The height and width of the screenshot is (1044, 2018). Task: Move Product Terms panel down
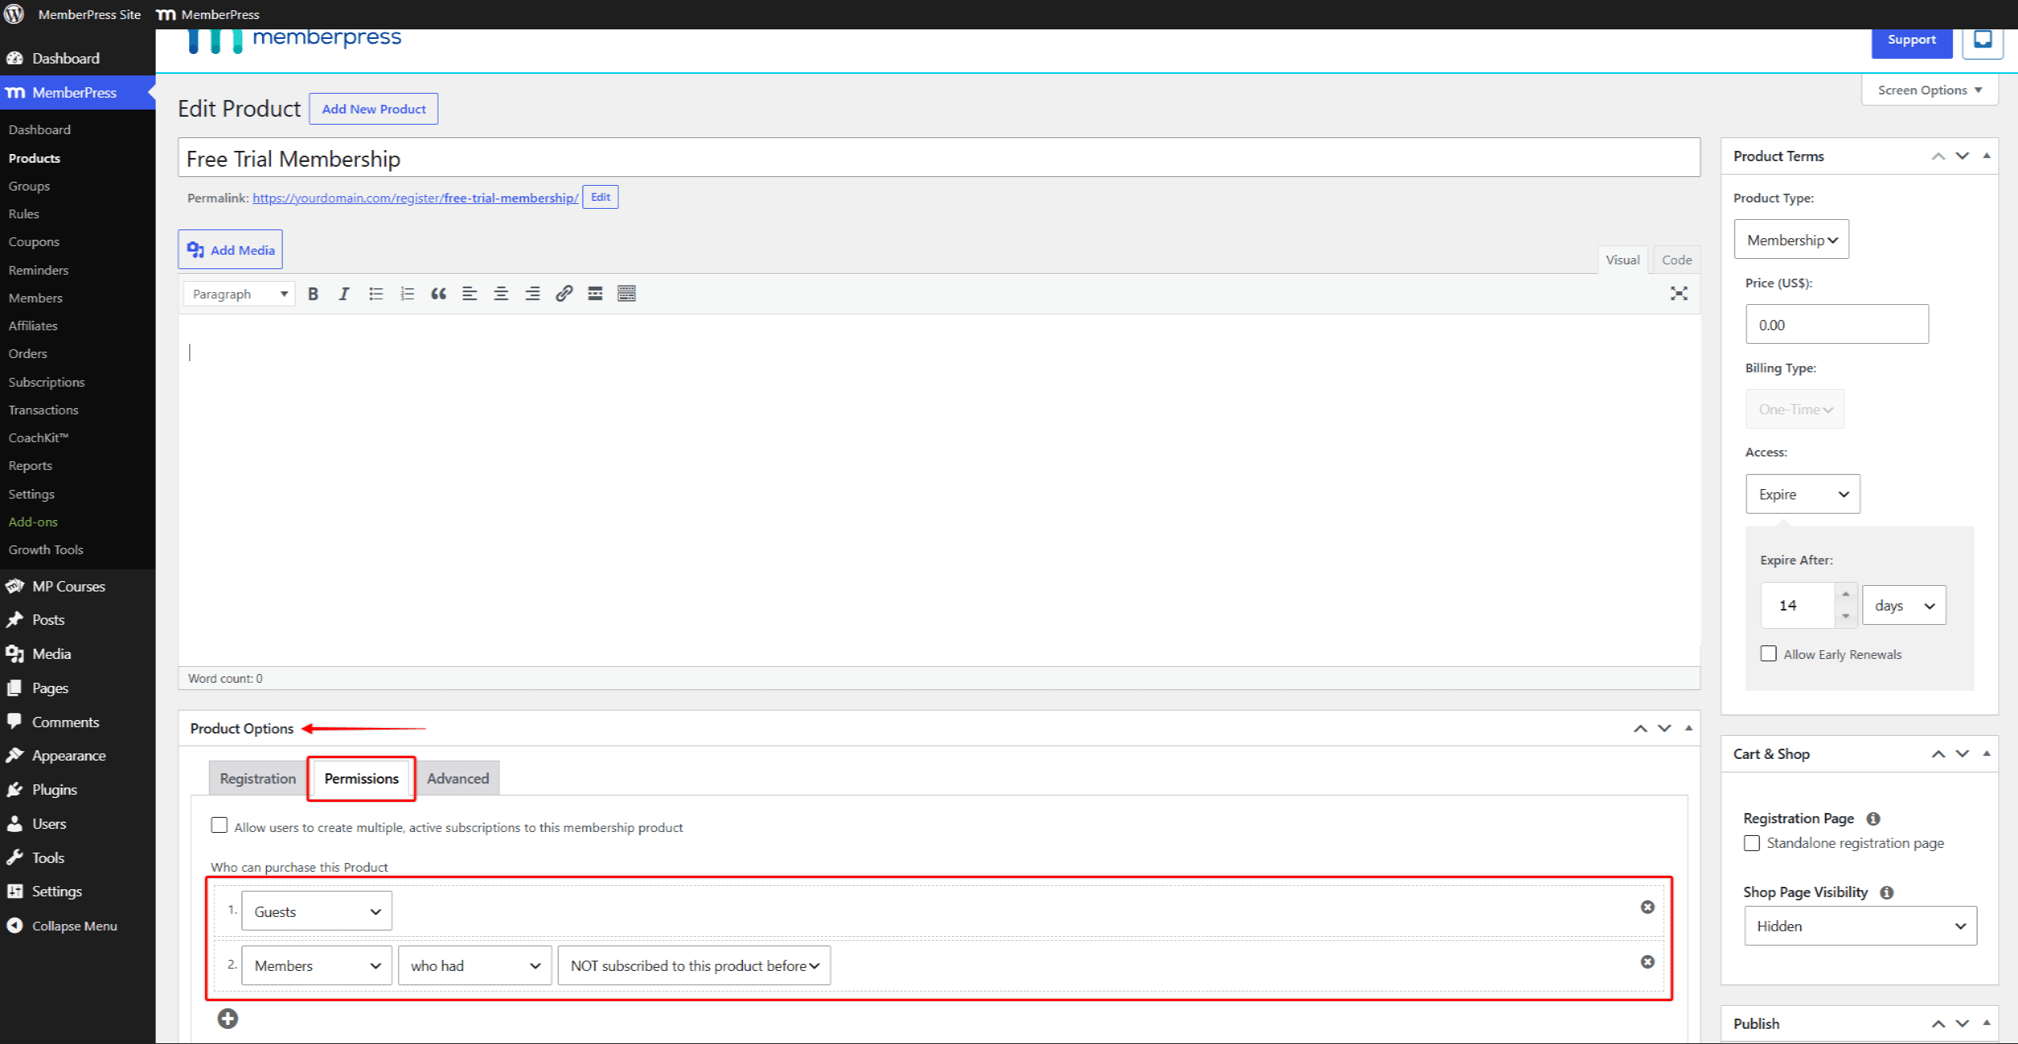click(x=1962, y=156)
